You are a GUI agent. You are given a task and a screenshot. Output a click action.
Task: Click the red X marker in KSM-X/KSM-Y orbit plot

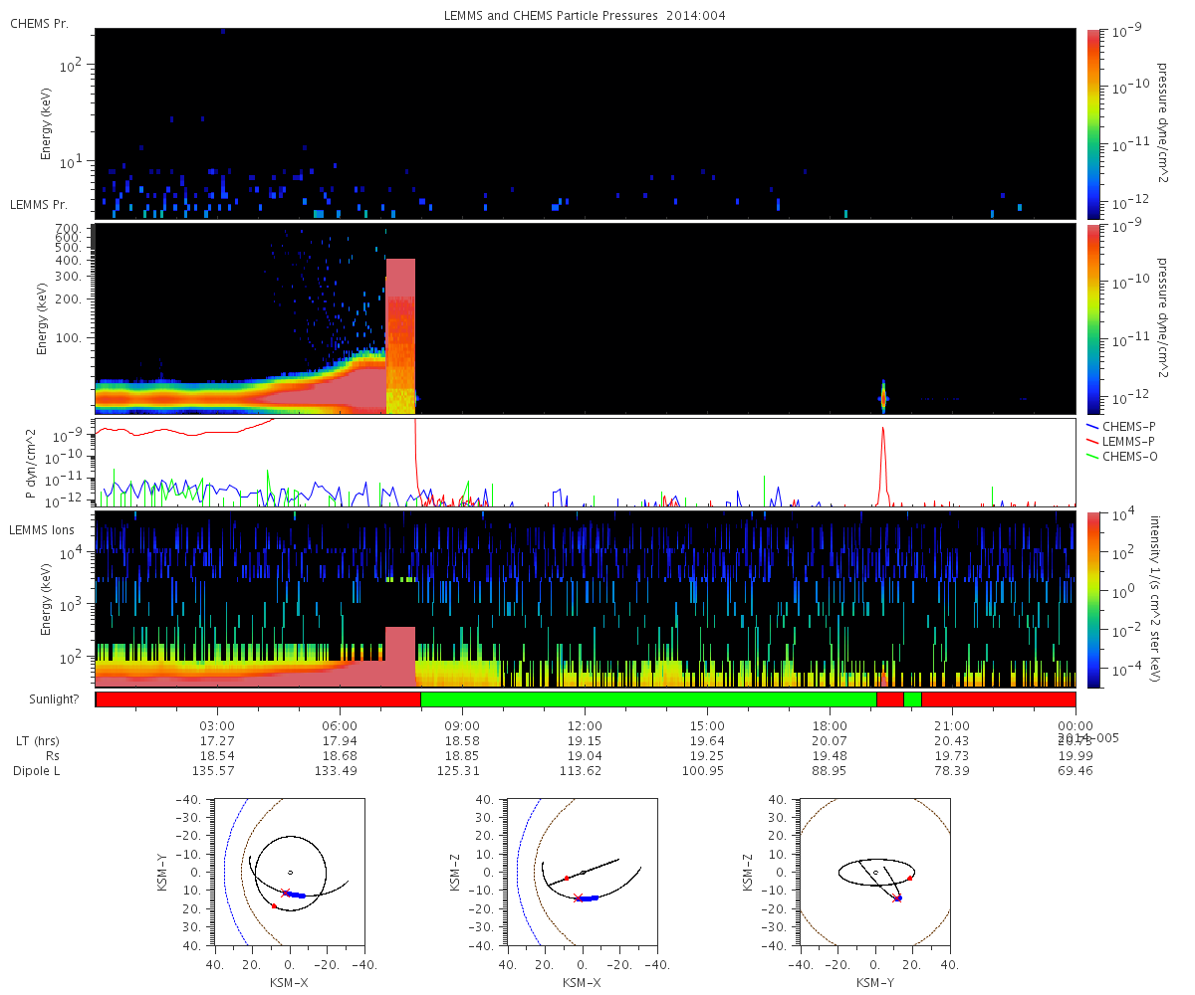285,893
